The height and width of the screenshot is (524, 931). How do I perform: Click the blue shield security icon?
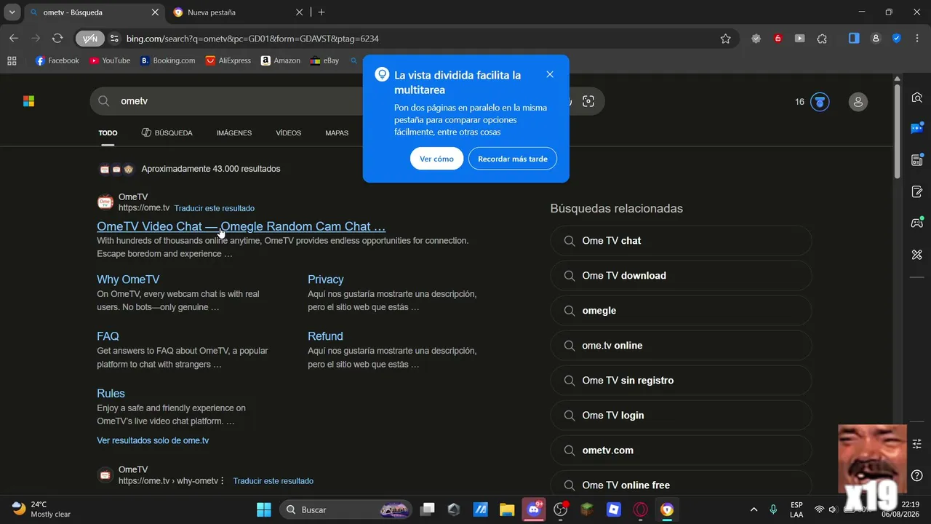point(897,39)
